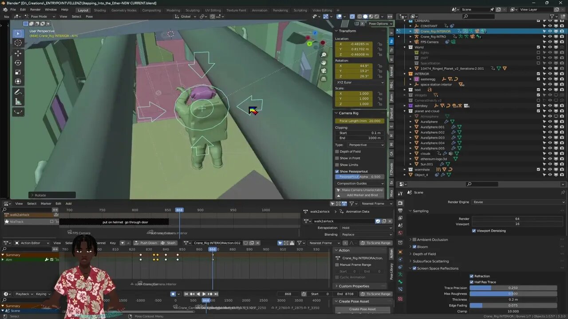This screenshot has height=319, width=568.
Task: Toggle camera view gizmo icon
Action: [x=324, y=71]
